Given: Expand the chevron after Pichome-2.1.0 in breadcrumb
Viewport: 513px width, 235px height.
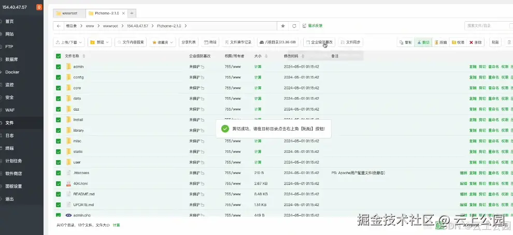Looking at the screenshot, I should coord(185,26).
